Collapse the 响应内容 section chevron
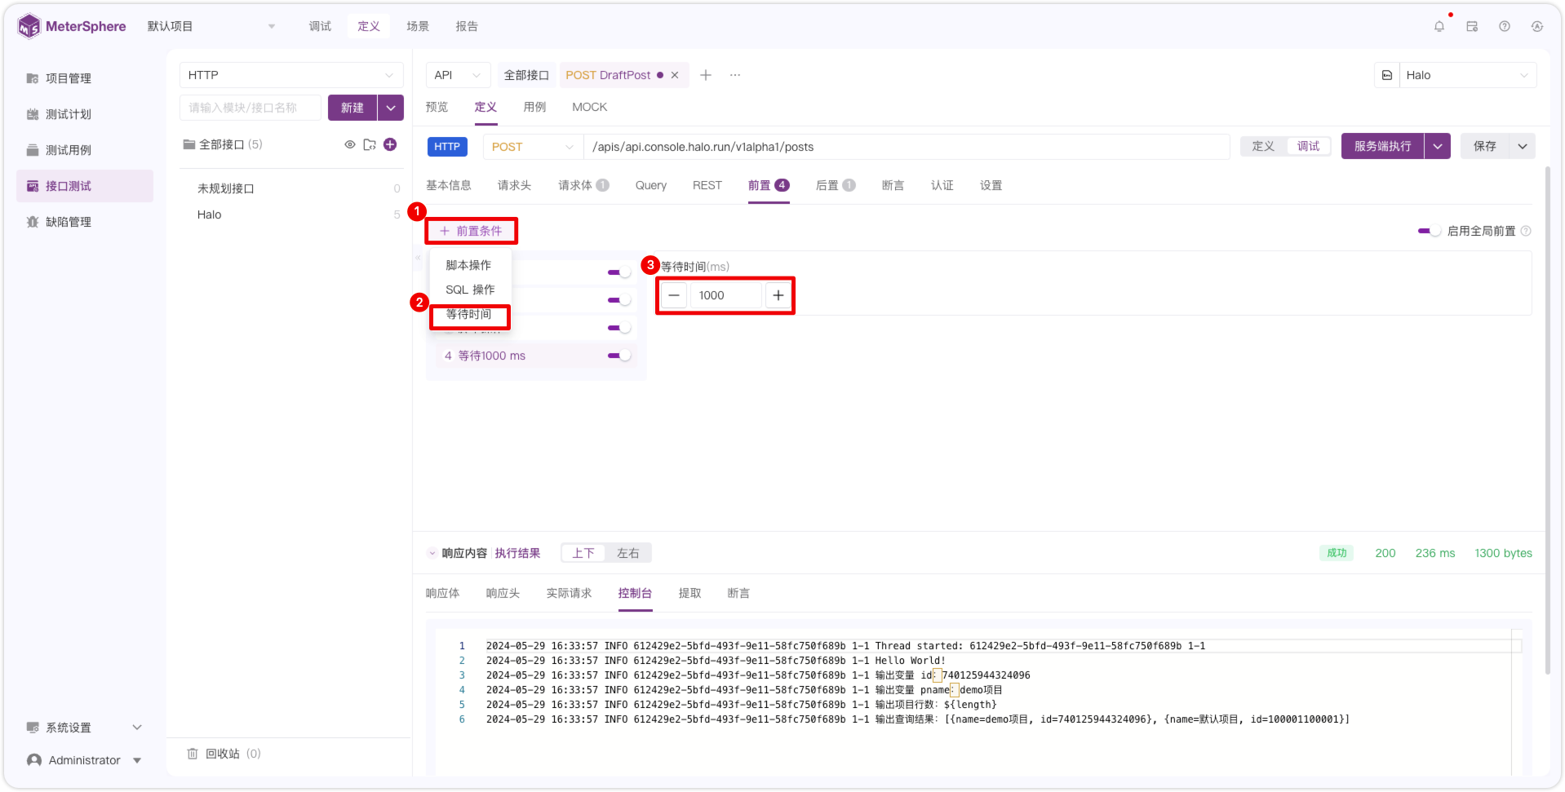This screenshot has height=792, width=1565. 432,553
